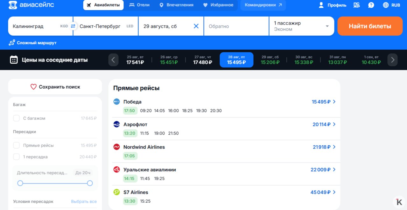Select Pobeda 20:30 departure time
This screenshot has height=210, width=407.
tap(216, 111)
